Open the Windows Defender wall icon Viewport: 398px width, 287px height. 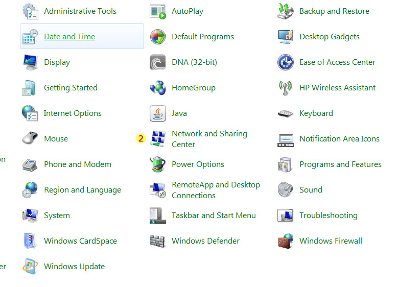click(x=157, y=241)
